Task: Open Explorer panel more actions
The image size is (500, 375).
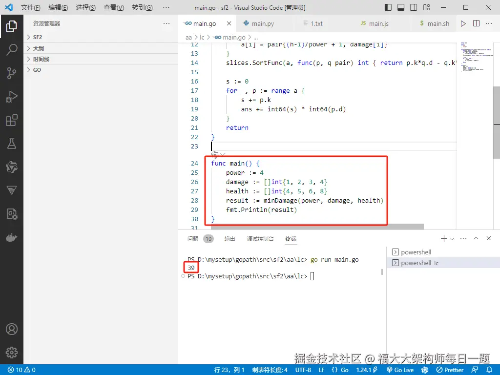Action: click(167, 23)
